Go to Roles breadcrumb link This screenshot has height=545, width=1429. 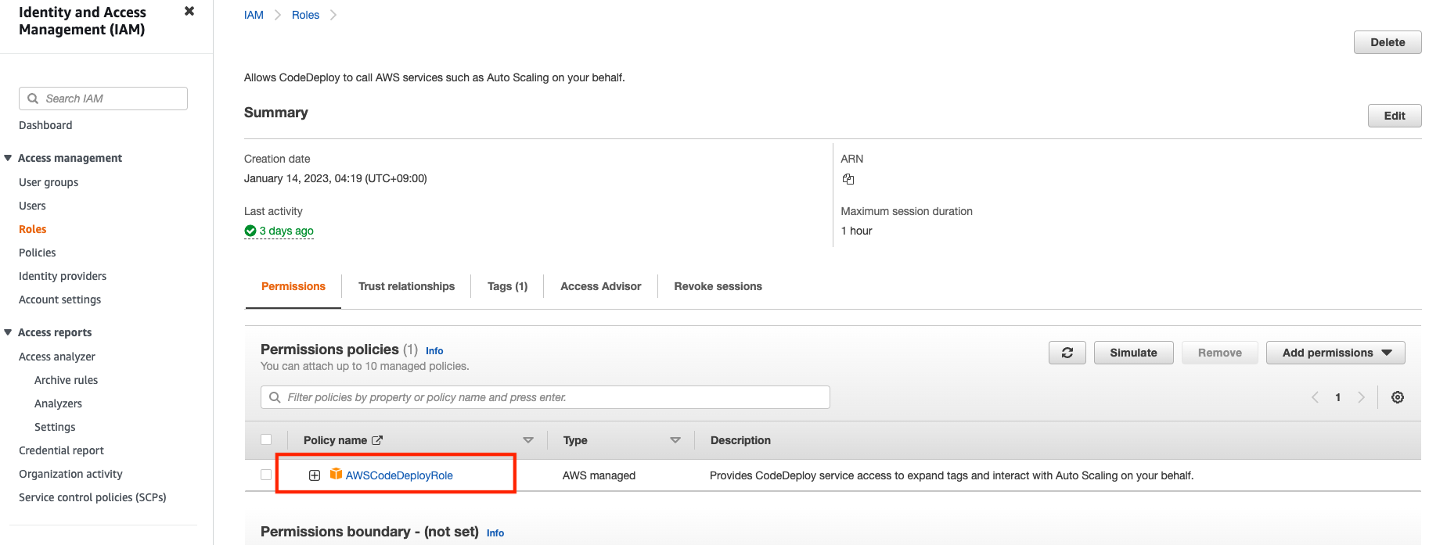[x=305, y=15]
